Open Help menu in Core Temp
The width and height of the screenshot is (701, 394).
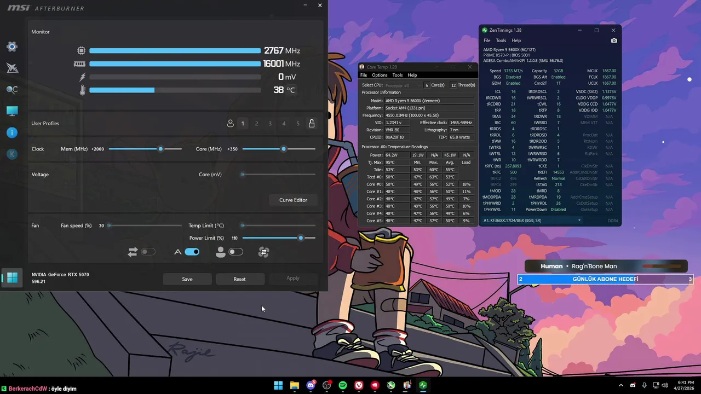pos(412,76)
